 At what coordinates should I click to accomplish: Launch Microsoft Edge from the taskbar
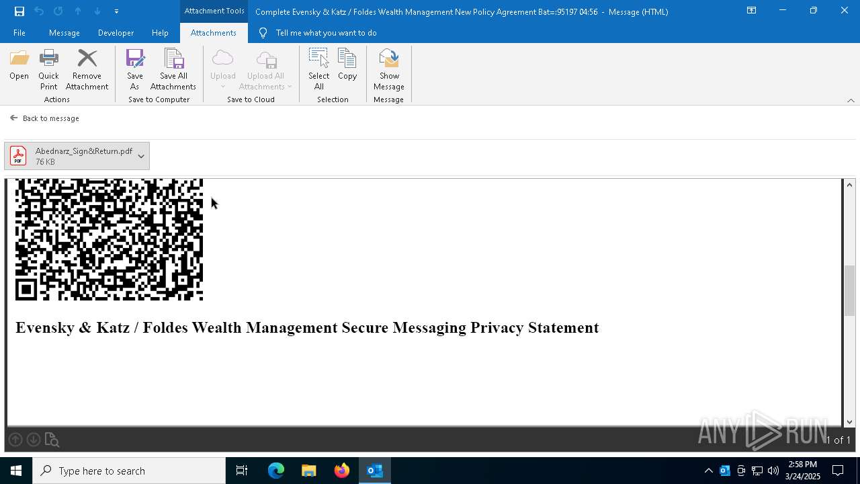tap(276, 471)
